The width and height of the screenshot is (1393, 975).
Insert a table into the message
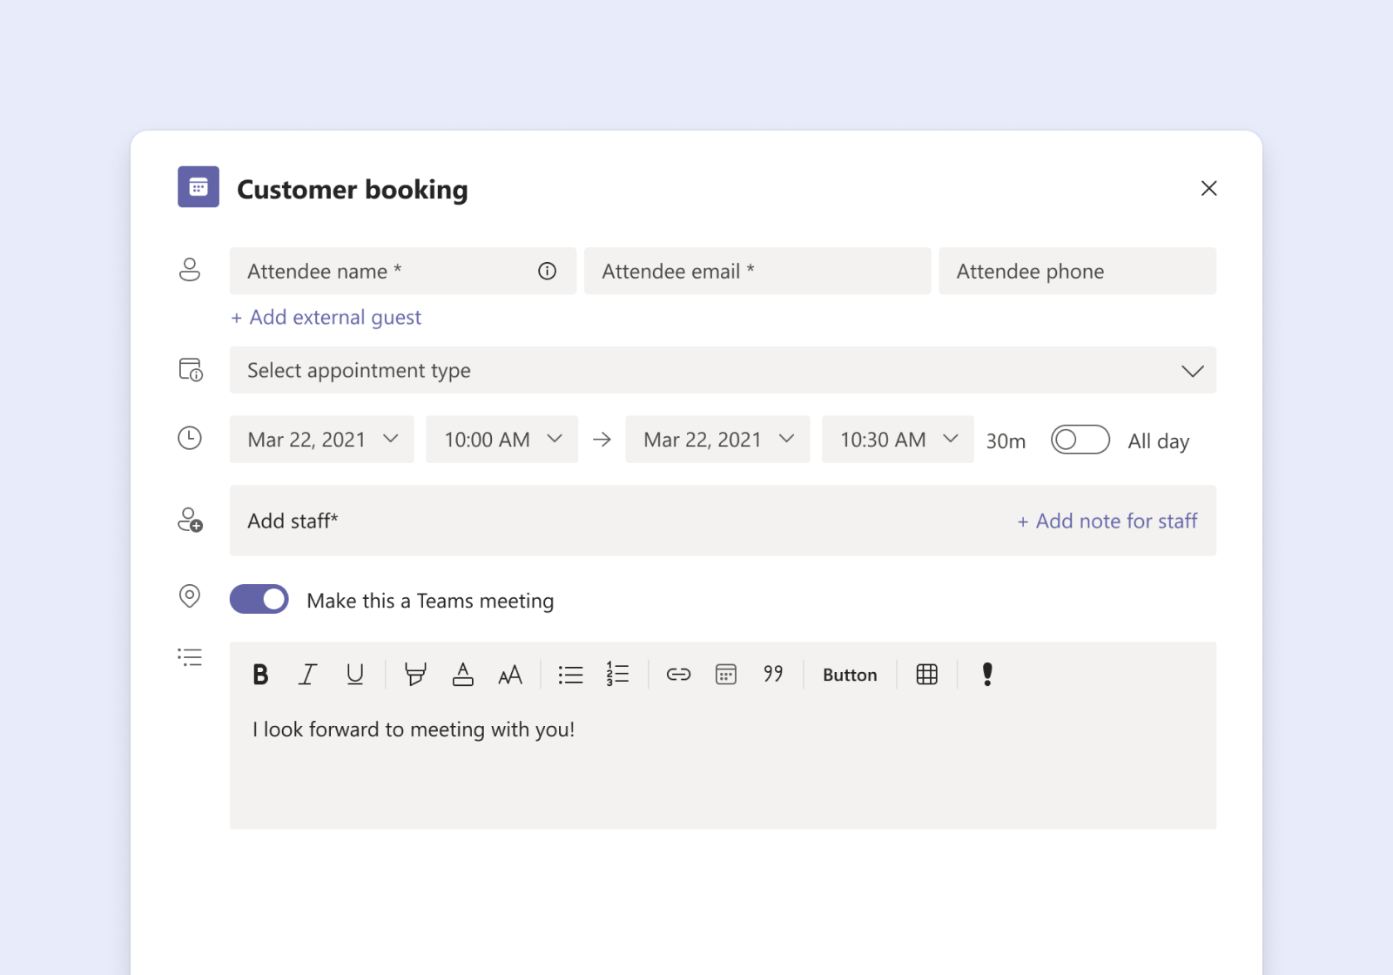click(x=926, y=674)
